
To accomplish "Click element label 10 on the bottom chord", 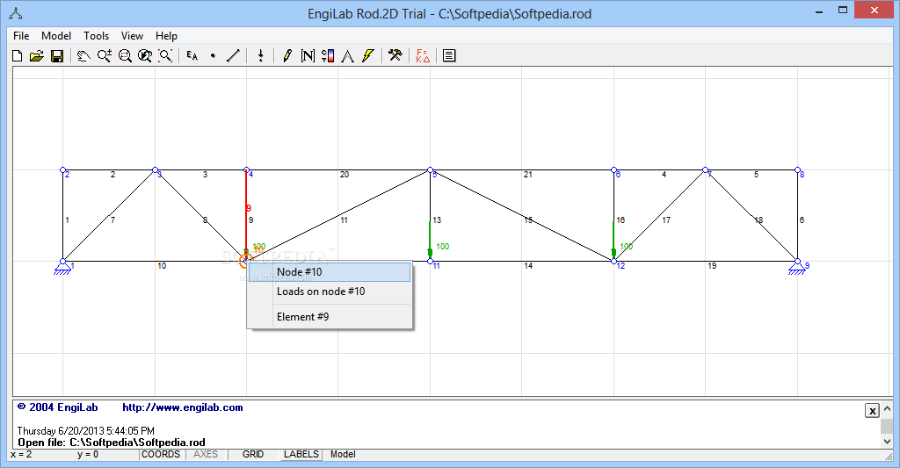I will [x=162, y=265].
